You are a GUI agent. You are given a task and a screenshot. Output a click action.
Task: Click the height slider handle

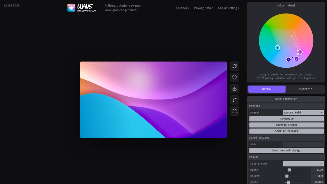(287, 176)
